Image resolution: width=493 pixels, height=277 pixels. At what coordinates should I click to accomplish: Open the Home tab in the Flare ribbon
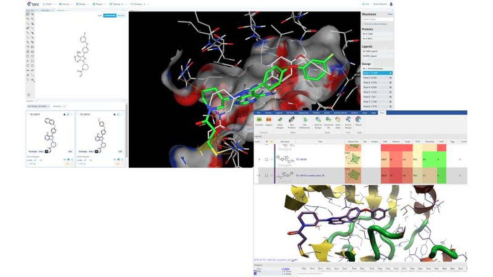(268, 113)
